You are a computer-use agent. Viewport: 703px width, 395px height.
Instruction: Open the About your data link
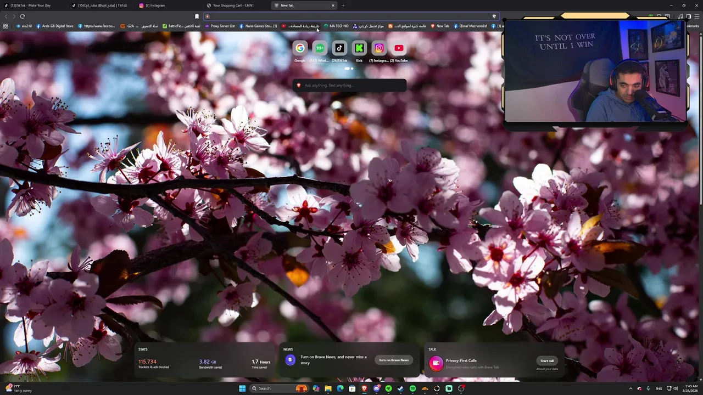point(547,369)
